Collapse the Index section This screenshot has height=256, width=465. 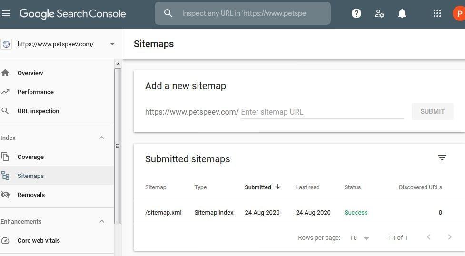(102, 138)
